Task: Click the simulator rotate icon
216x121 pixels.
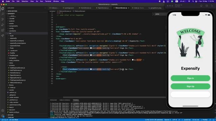Action: 212,6
